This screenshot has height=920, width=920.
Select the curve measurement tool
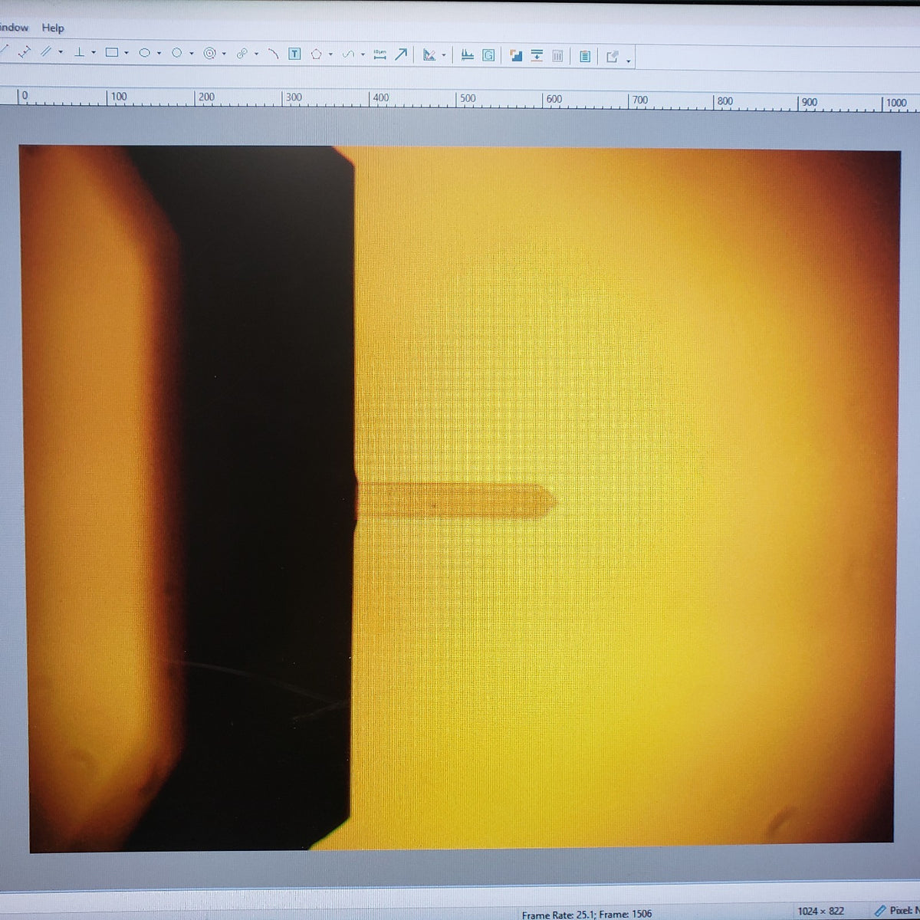[348, 54]
